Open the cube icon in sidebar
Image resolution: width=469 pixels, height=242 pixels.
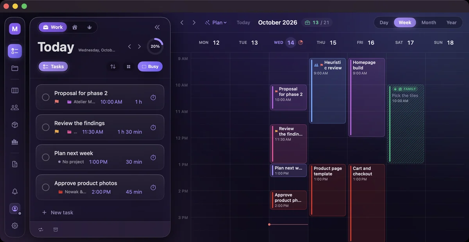[x=15, y=125]
